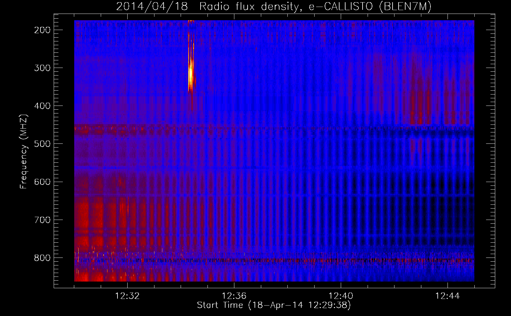Click the 12:40 time tick label
The height and width of the screenshot is (316, 511).
341,296
